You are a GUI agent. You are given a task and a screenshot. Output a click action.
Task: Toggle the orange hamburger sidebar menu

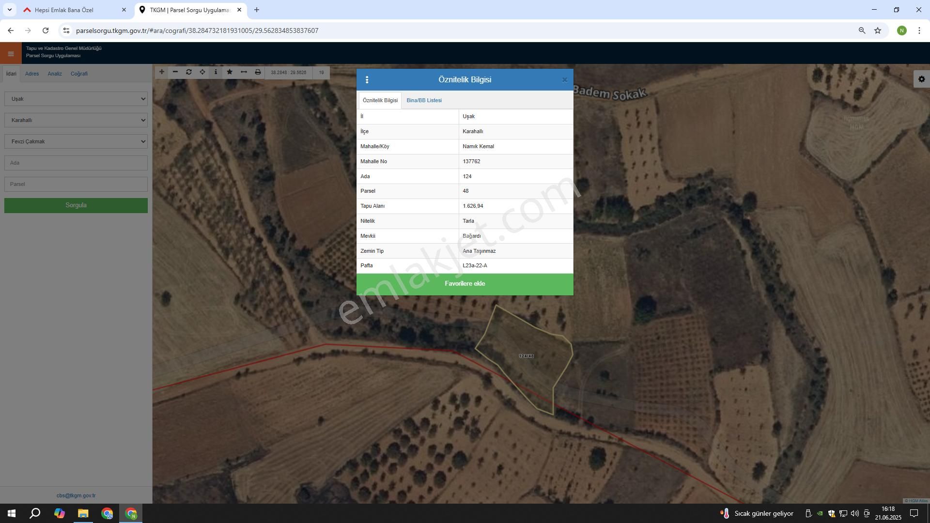11,54
